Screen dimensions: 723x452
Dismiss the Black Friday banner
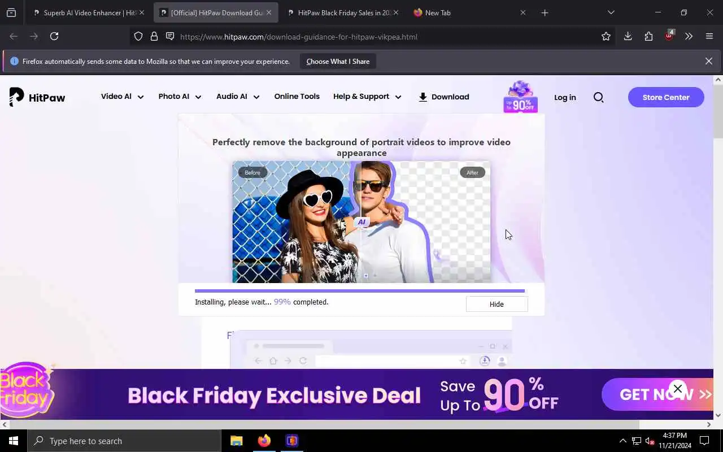(678, 389)
